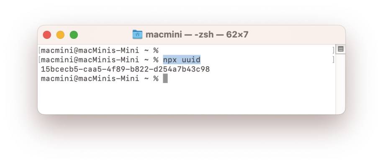Zoom the window with green button
This screenshot has height=164, width=383.
coord(74,35)
